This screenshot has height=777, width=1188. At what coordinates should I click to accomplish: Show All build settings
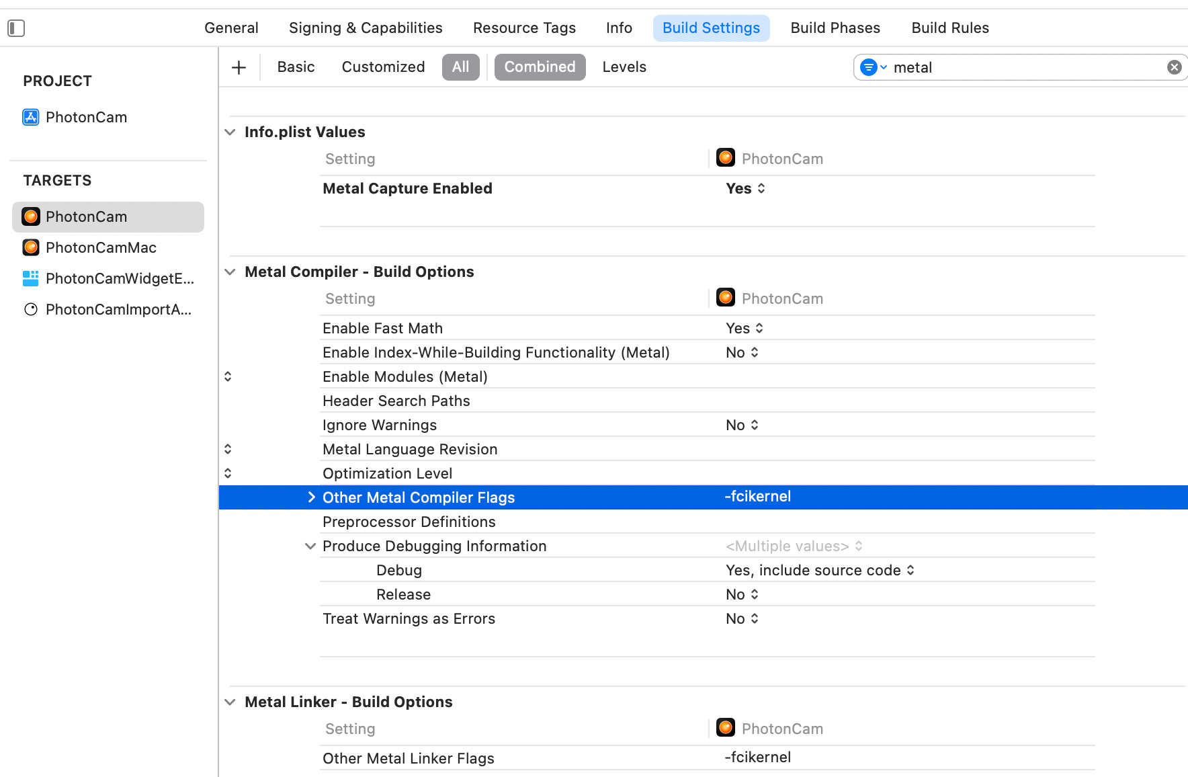click(x=460, y=67)
